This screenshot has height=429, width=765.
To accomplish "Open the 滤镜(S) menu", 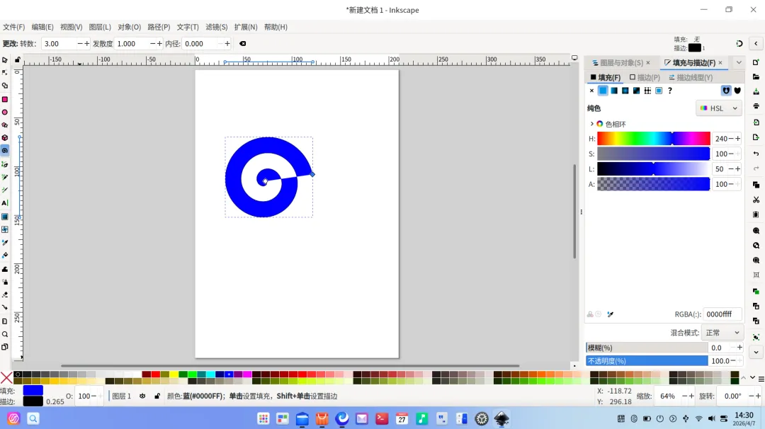I will (217, 27).
